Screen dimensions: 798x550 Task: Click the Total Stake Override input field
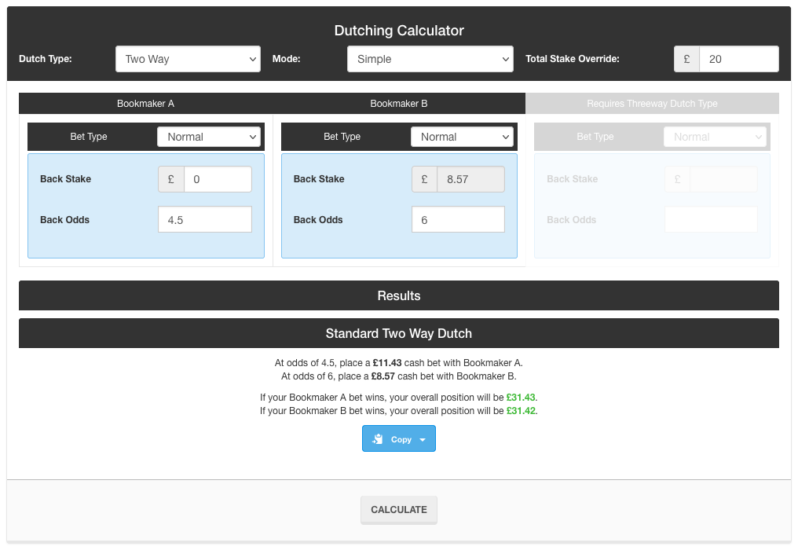[x=738, y=59]
